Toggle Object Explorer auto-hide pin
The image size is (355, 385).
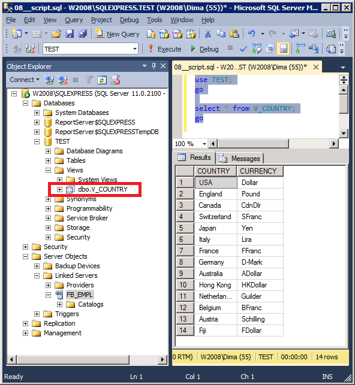point(154,66)
